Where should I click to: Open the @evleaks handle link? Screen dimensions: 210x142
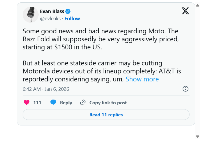(50, 18)
